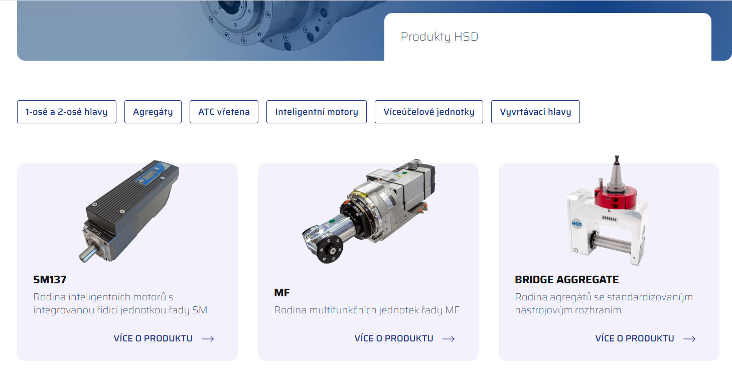Viewport: 732px width, 369px height.
Task: Click the Produkty HSD heading
Action: coord(440,37)
